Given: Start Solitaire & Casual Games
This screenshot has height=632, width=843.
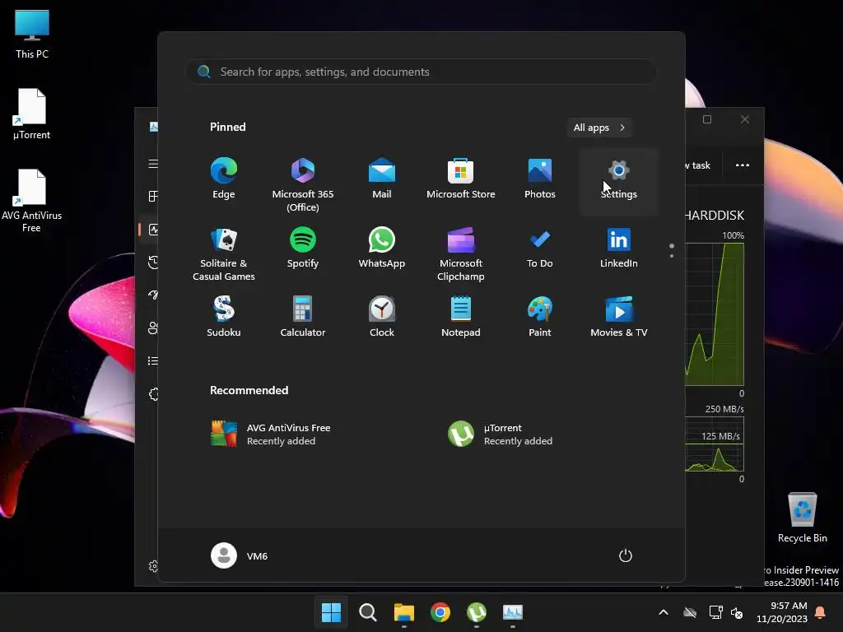Looking at the screenshot, I should point(224,253).
